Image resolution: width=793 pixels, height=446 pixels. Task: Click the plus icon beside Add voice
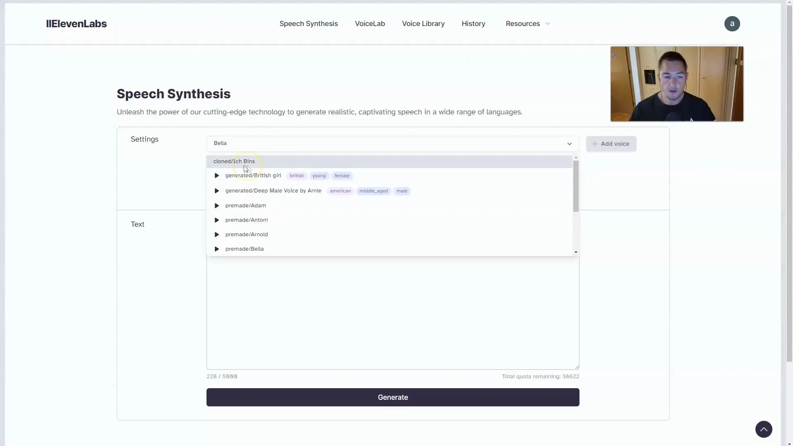tap(595, 144)
